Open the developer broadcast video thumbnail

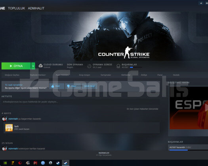click(189, 108)
